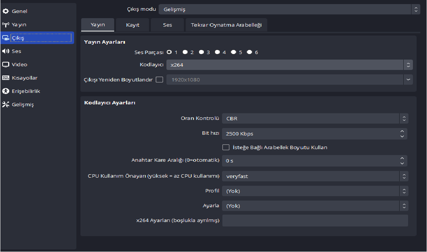The image size is (427, 252).
Task: Click the Video monitor icon
Action: (6, 64)
